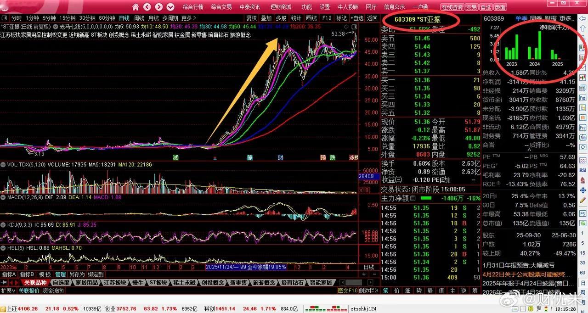Click the 模板 template button

(45, 274)
